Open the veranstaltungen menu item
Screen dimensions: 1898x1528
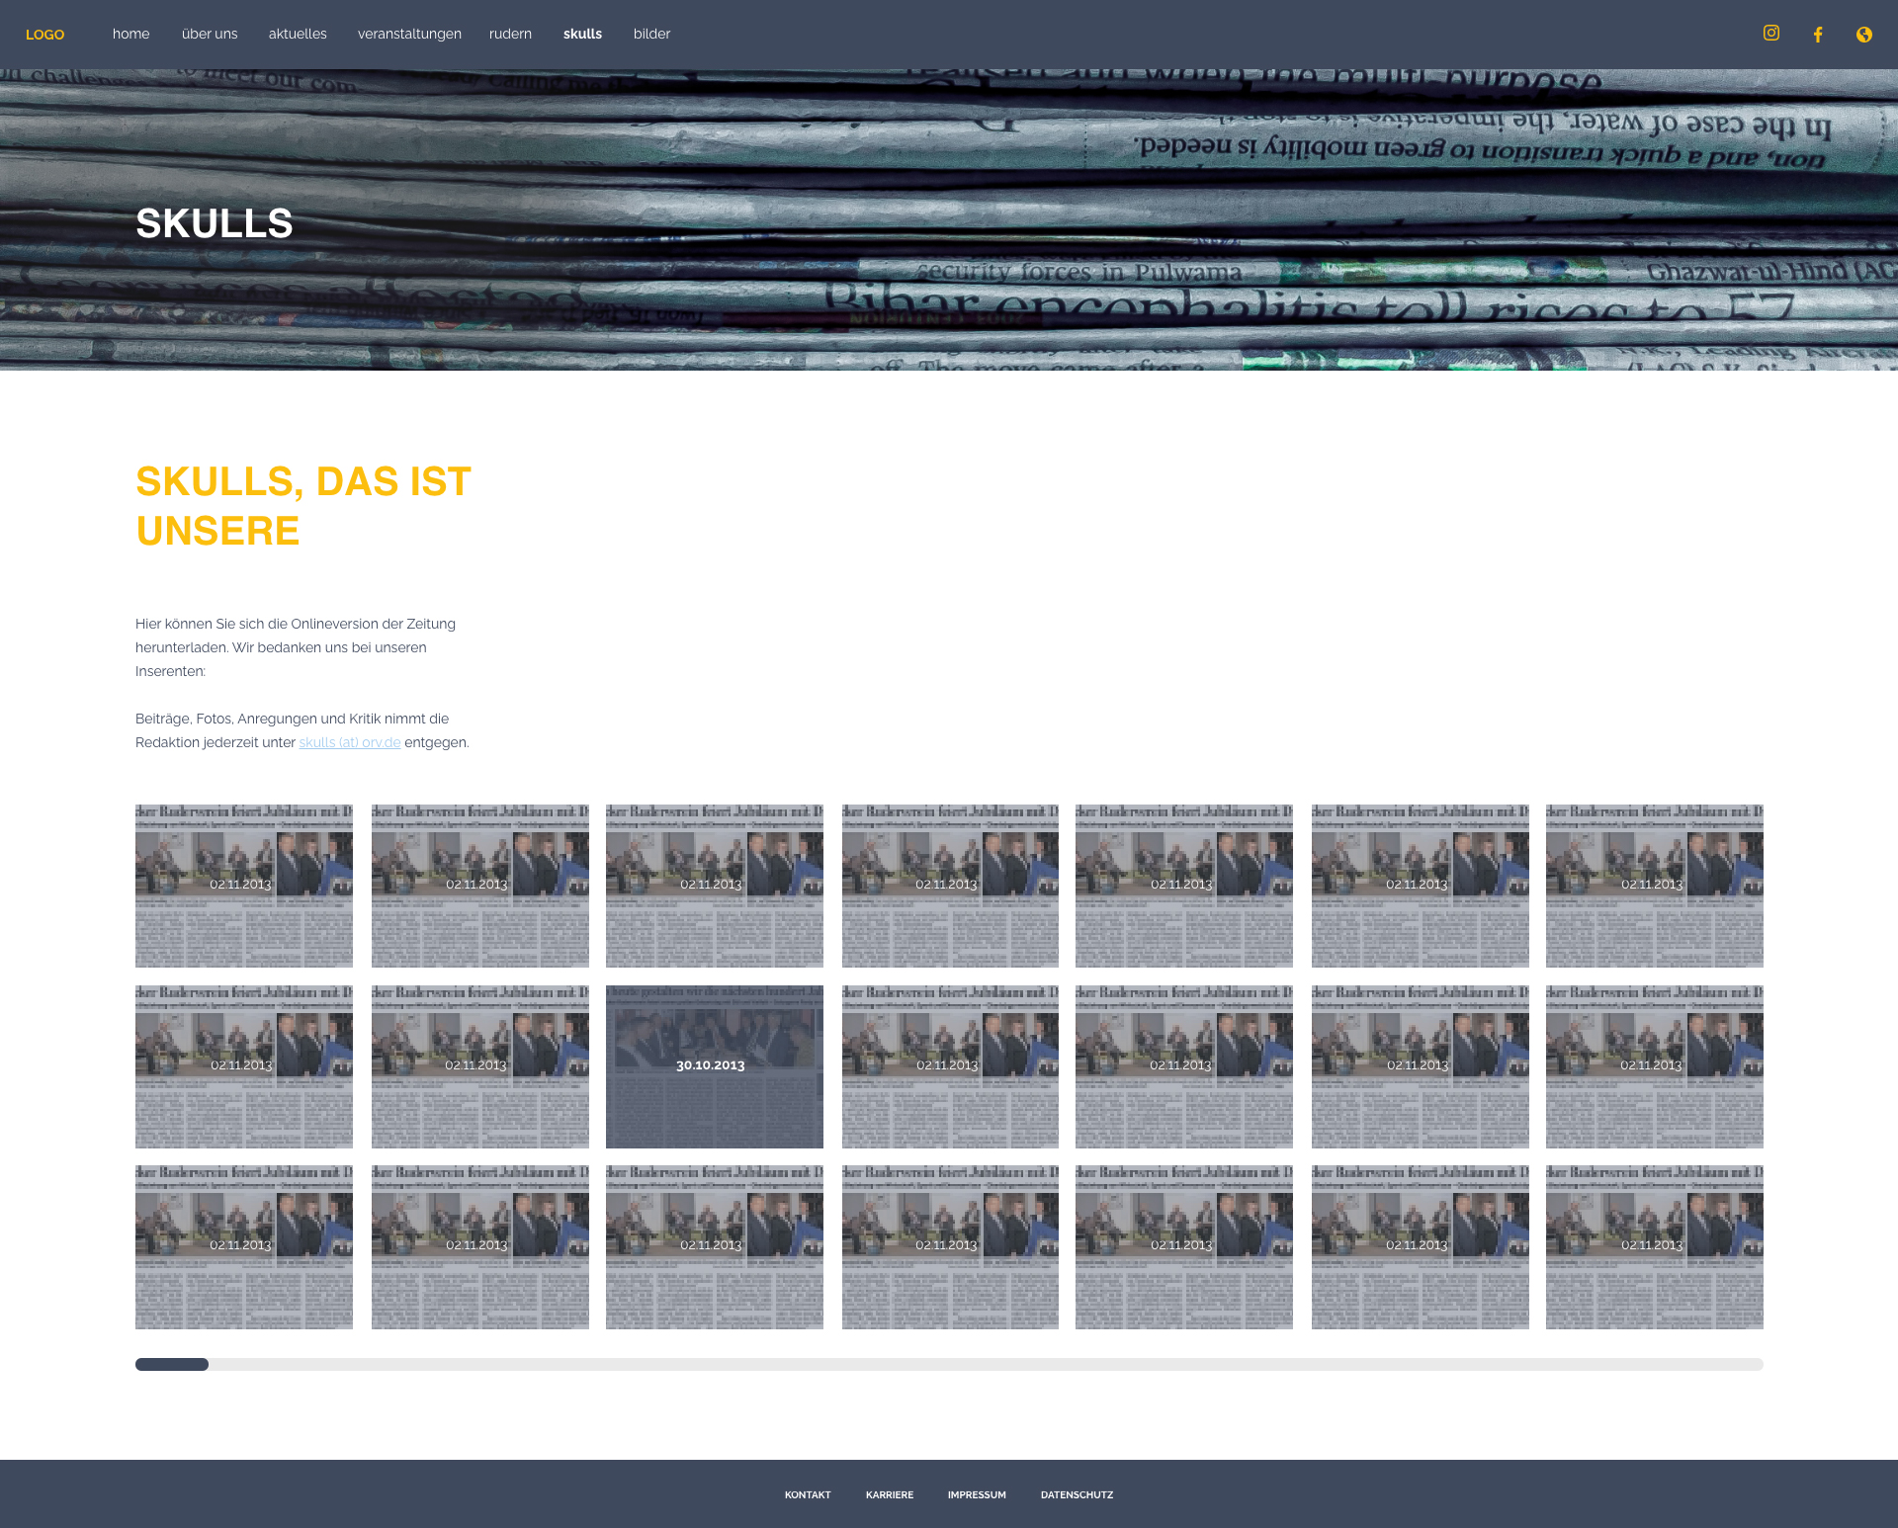pos(409,34)
